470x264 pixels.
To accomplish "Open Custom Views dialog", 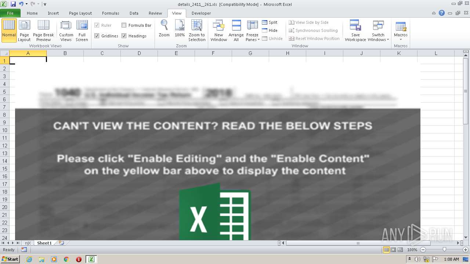I will (x=66, y=30).
